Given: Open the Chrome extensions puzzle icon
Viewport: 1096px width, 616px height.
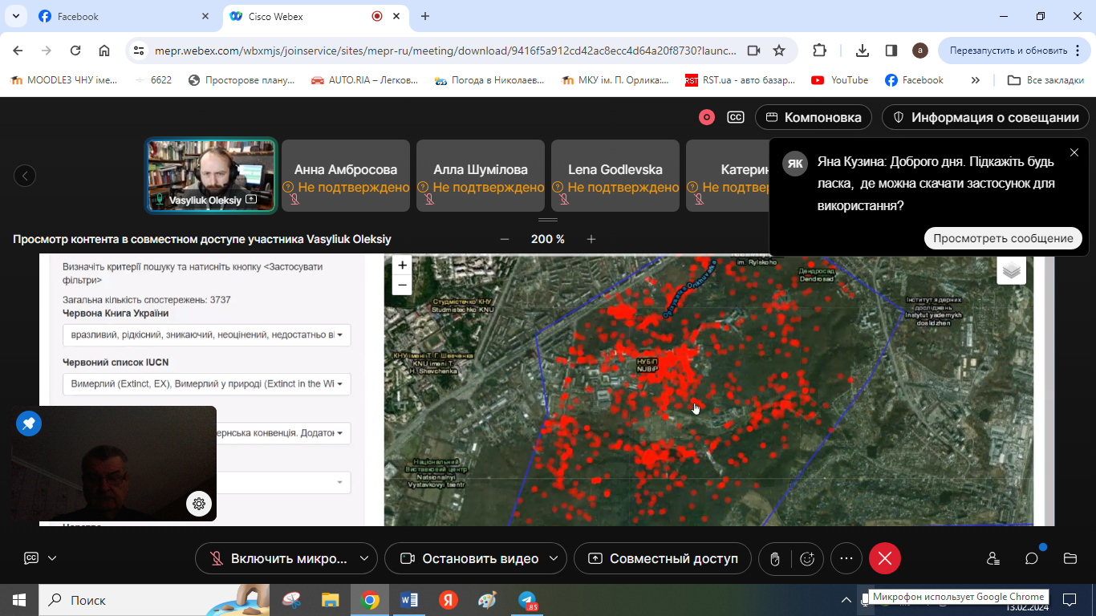Looking at the screenshot, I should tap(819, 51).
